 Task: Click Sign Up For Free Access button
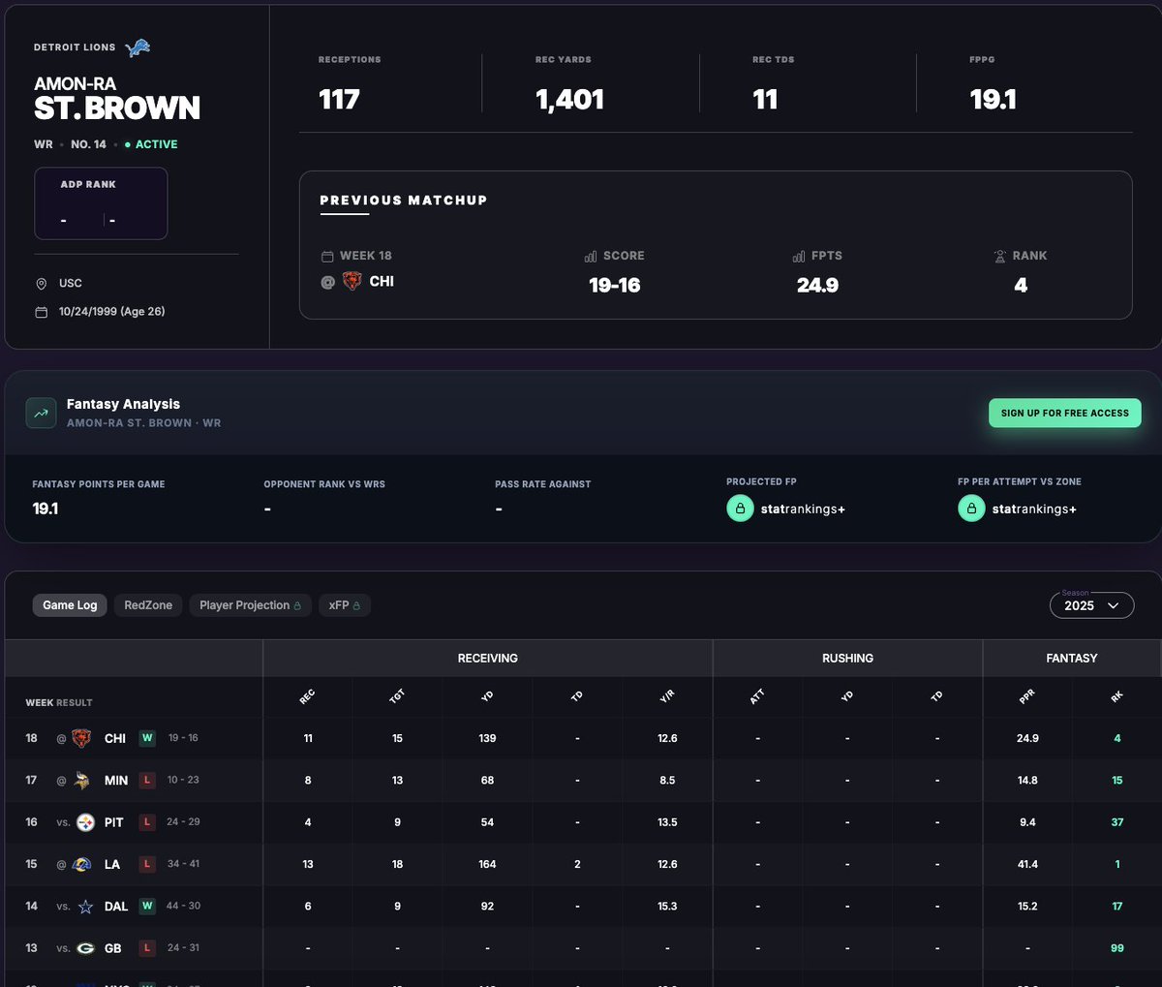coord(1065,413)
